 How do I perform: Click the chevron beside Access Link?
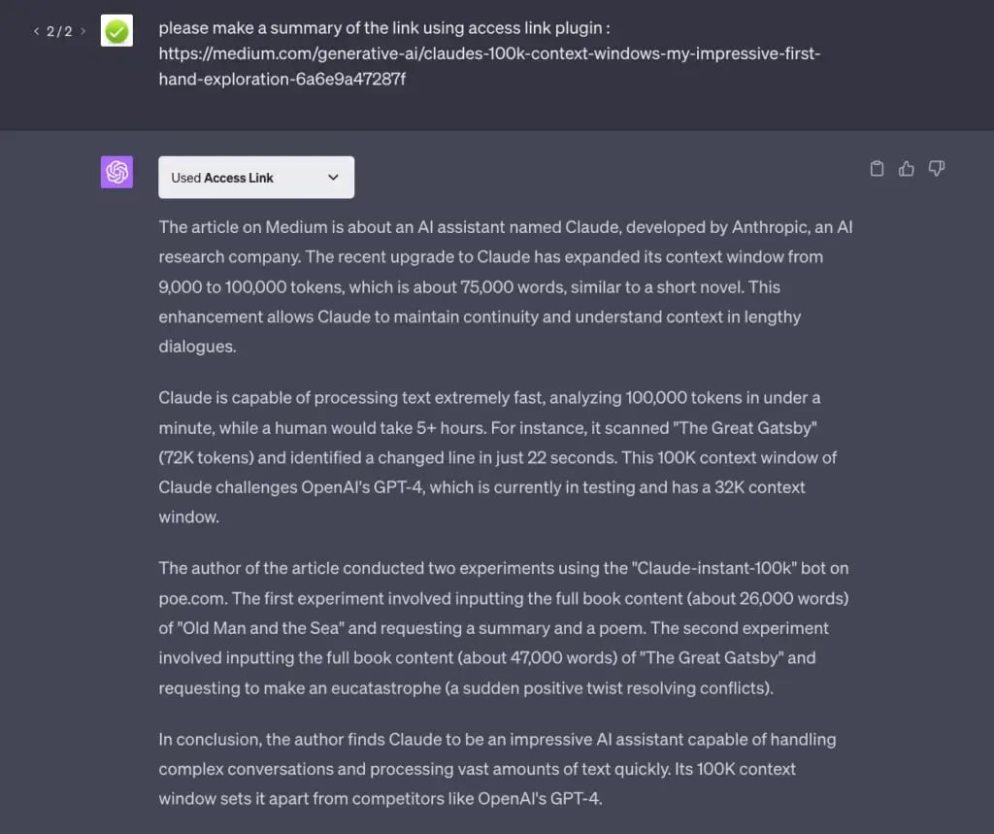coord(333,178)
